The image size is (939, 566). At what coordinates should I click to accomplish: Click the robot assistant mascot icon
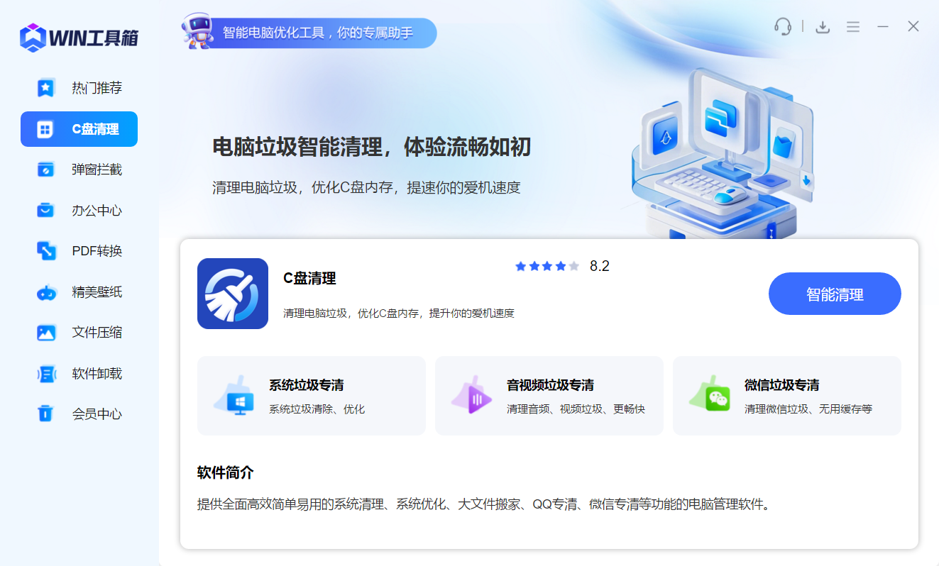(197, 30)
